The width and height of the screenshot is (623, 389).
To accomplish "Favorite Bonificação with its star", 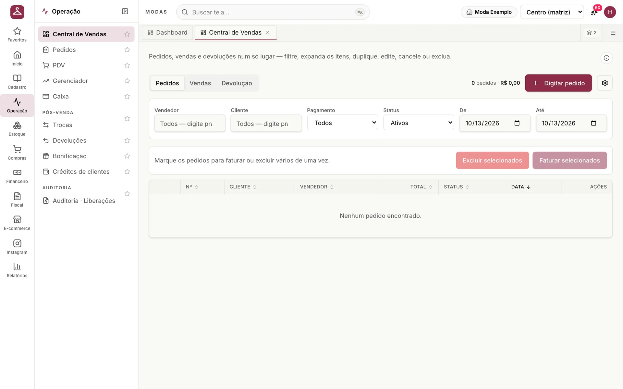I will (x=127, y=156).
